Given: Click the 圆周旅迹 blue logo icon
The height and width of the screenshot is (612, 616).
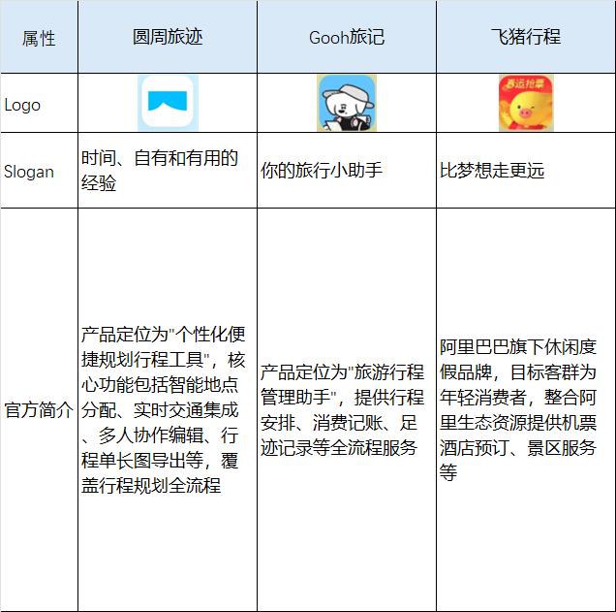Looking at the screenshot, I should pos(168,103).
